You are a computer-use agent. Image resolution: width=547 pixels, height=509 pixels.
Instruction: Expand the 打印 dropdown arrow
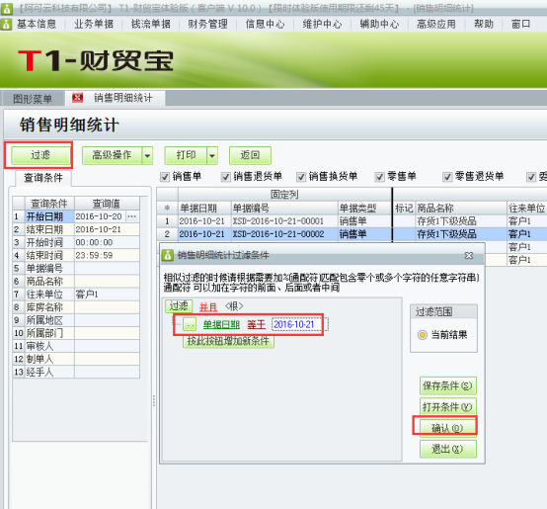coord(212,155)
